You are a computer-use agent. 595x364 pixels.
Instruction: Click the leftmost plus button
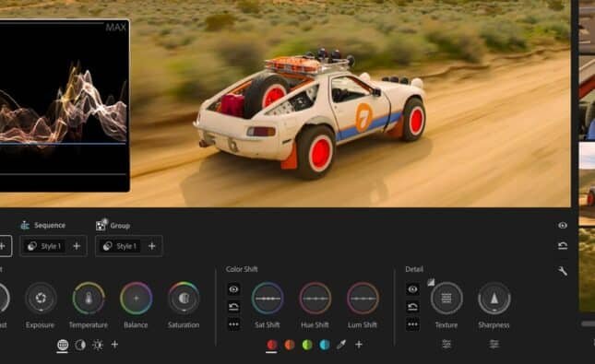(3, 246)
